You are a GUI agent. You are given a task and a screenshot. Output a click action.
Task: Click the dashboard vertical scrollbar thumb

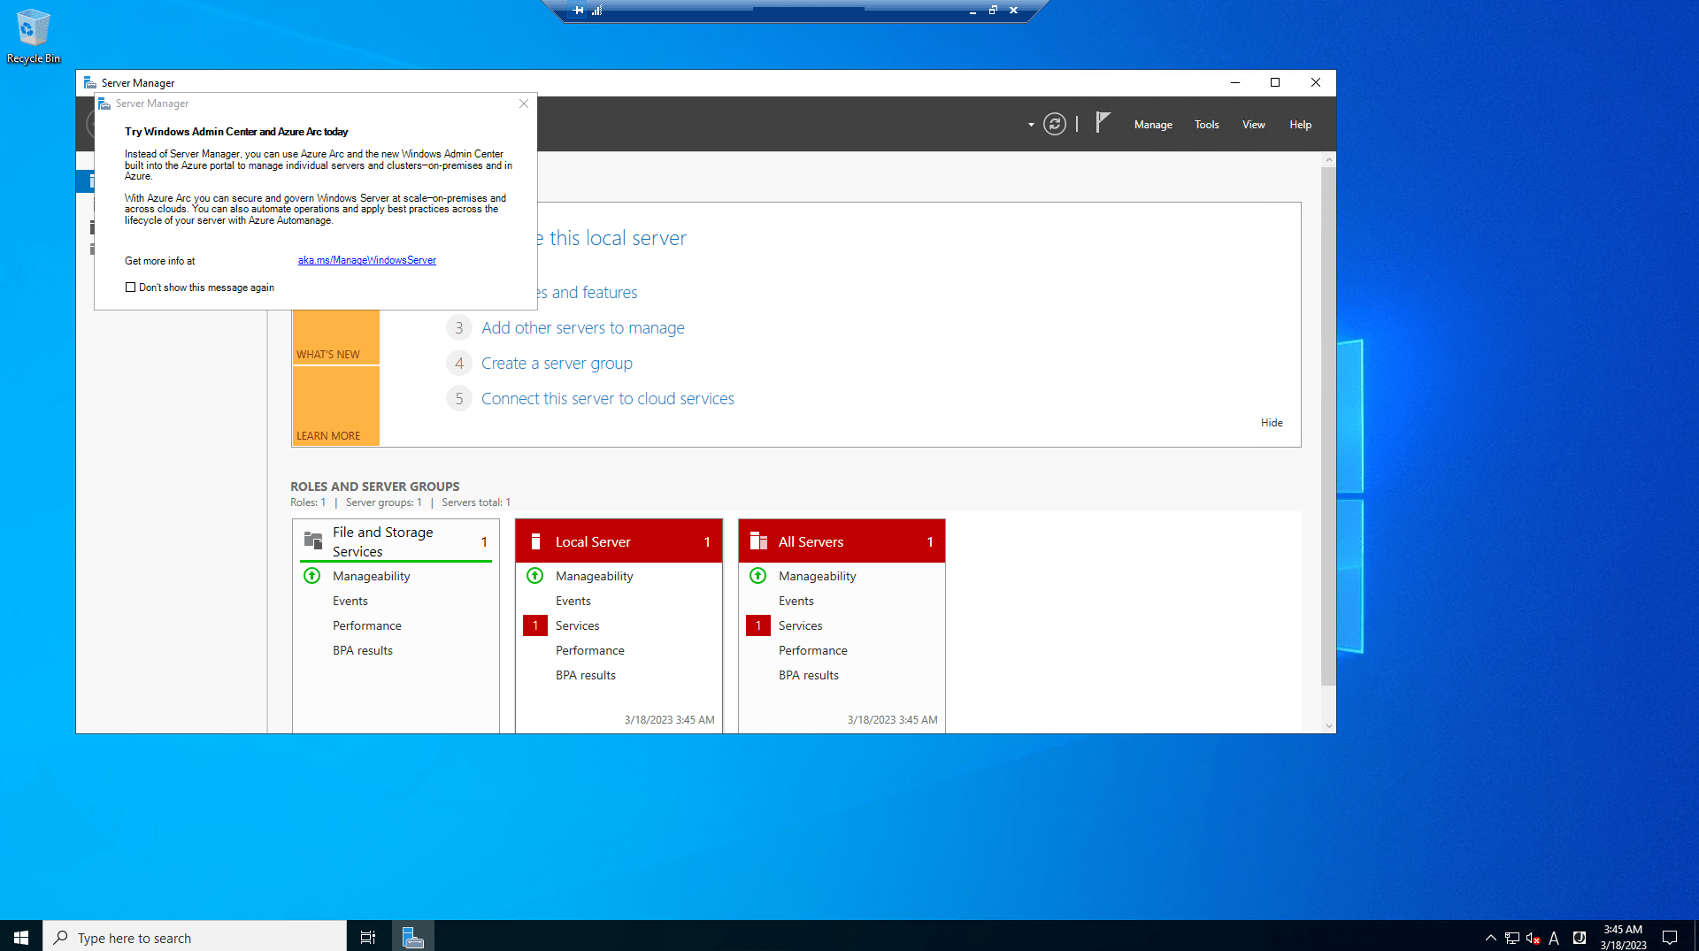(1327, 425)
